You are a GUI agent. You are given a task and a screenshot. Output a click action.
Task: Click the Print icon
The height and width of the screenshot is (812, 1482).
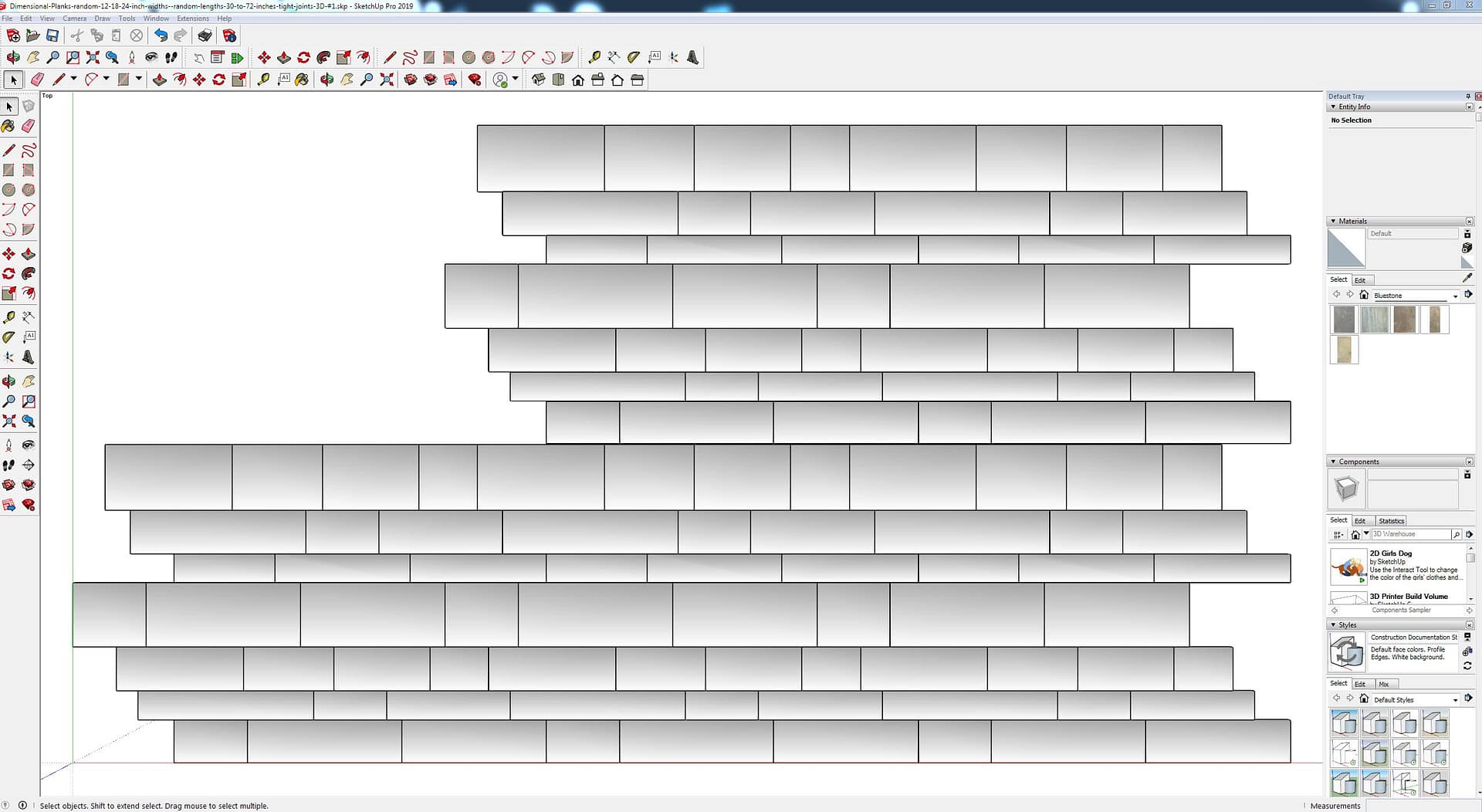click(205, 36)
